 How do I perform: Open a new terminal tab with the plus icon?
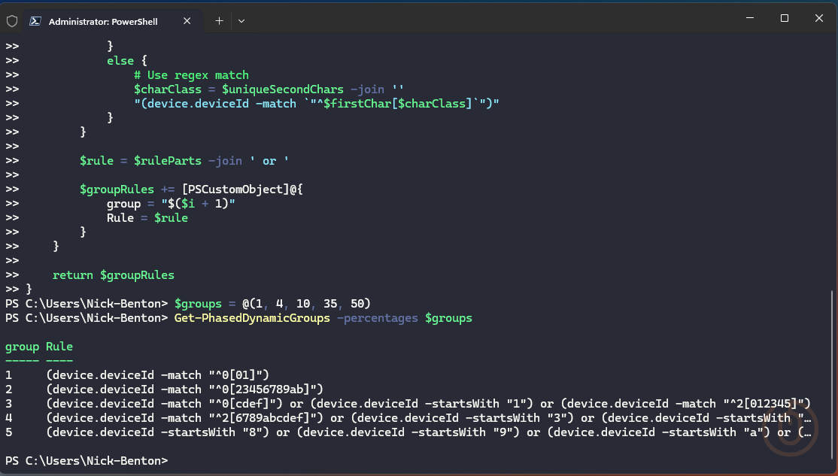[218, 20]
